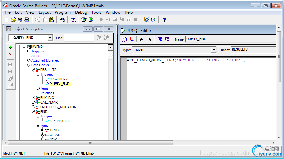Expand the PROGRESS_INDICATOR block node

pyautogui.click(x=33, y=107)
